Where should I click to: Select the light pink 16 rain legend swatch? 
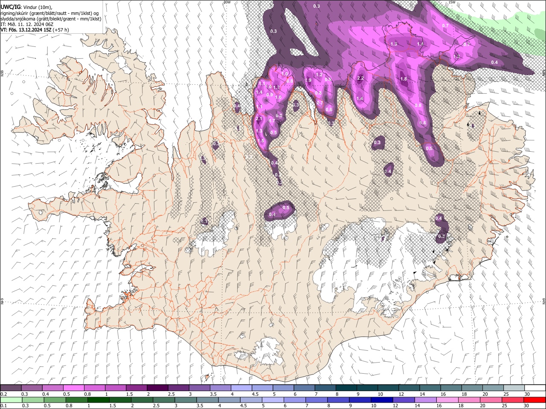[447, 400]
